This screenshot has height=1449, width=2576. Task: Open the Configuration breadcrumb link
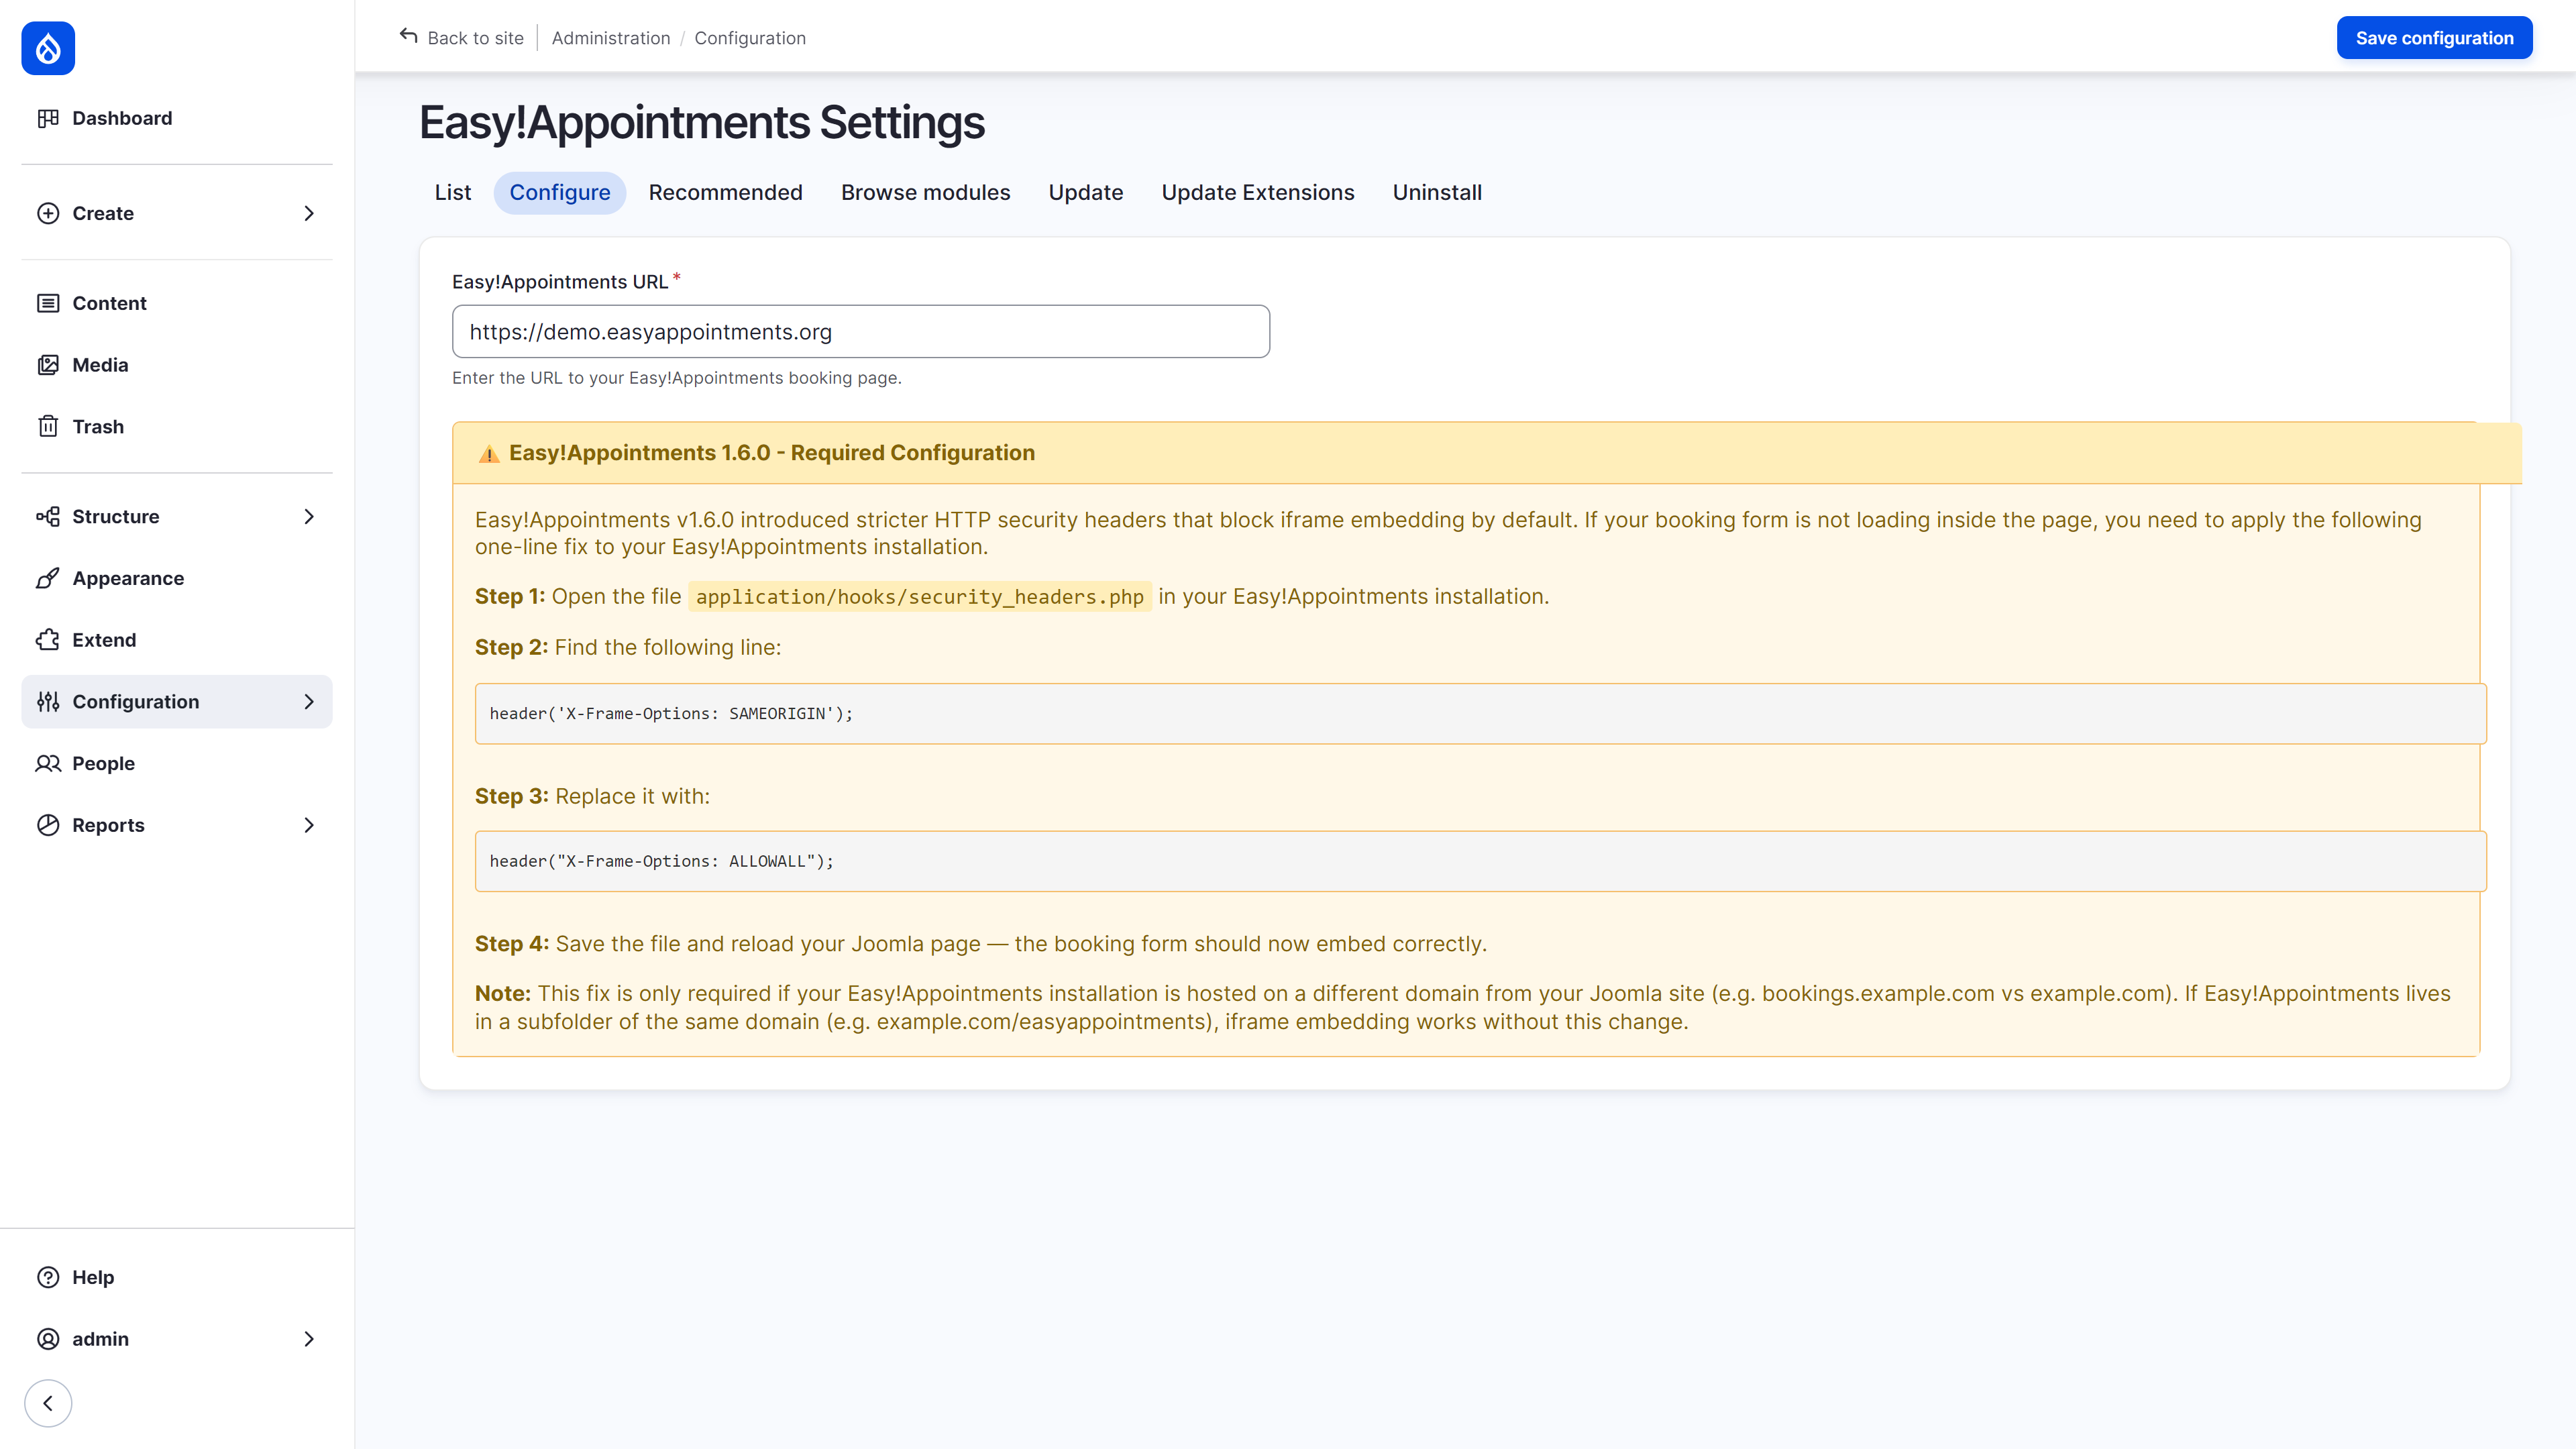pos(750,38)
